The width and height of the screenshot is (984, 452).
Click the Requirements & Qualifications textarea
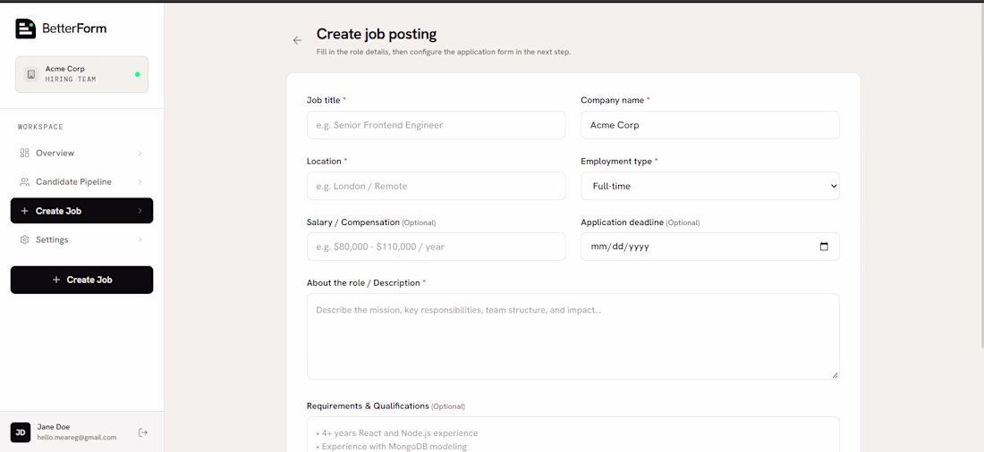(573, 434)
